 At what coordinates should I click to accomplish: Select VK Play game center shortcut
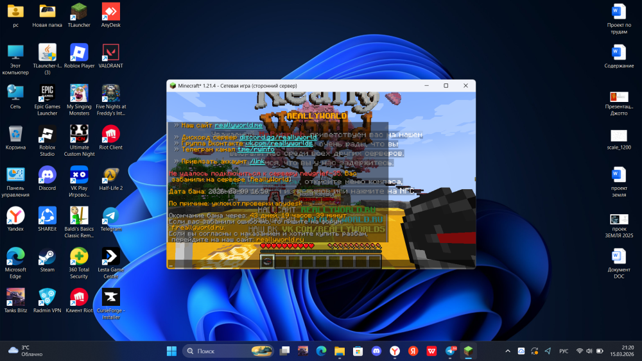(x=79, y=182)
